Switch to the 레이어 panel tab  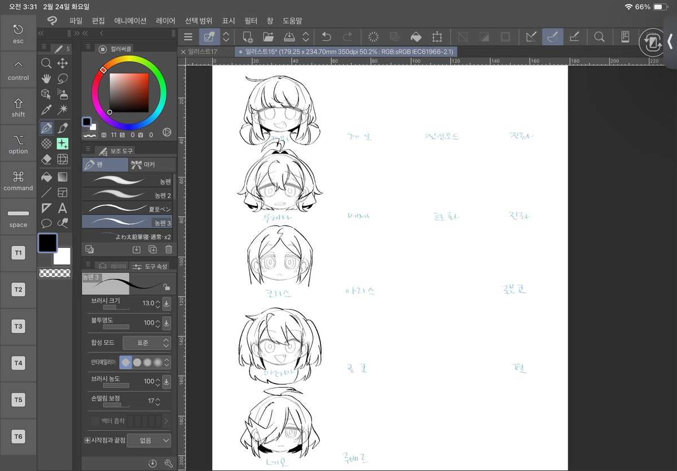112,266
